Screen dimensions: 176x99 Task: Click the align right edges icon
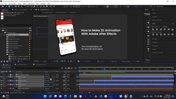[x=161, y=29]
